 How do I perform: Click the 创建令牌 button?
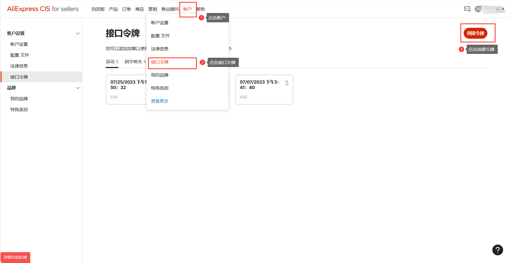point(475,33)
